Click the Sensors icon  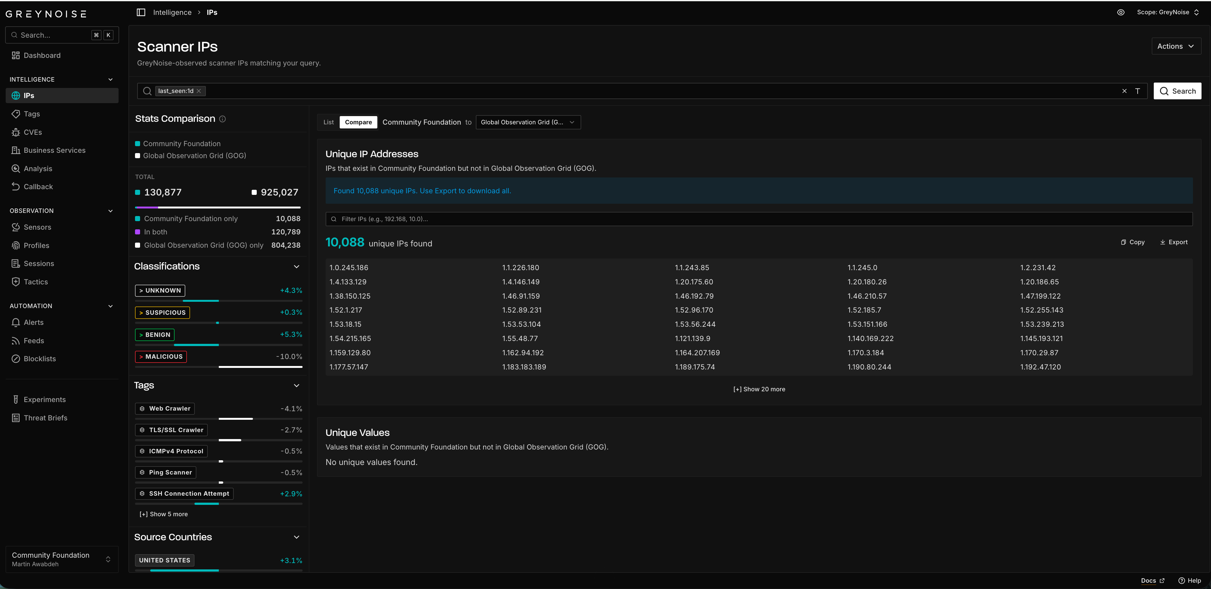[x=15, y=227]
